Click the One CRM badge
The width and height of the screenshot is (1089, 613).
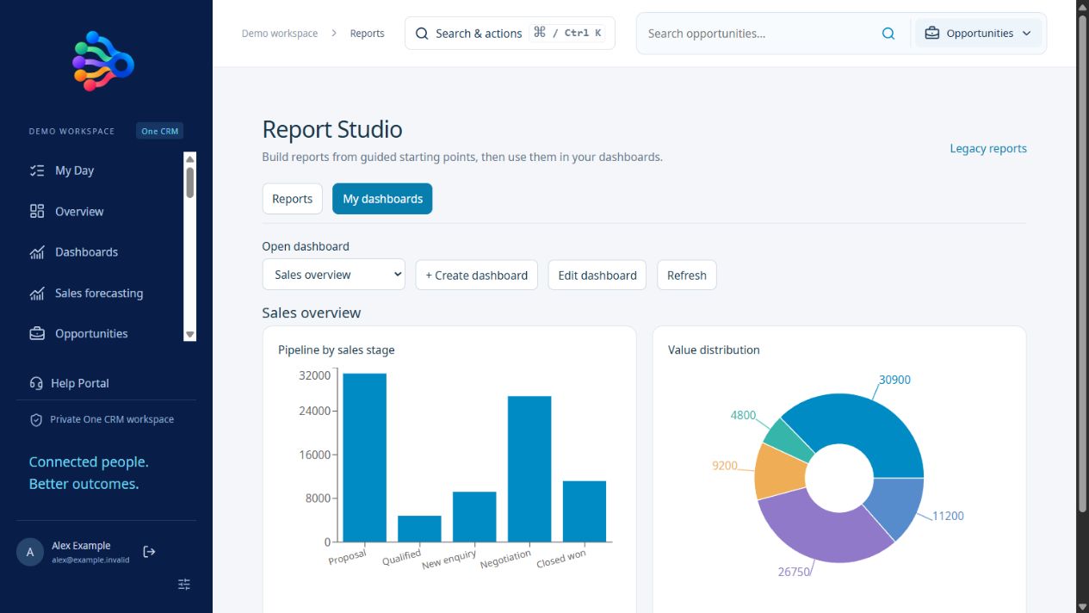click(x=160, y=131)
